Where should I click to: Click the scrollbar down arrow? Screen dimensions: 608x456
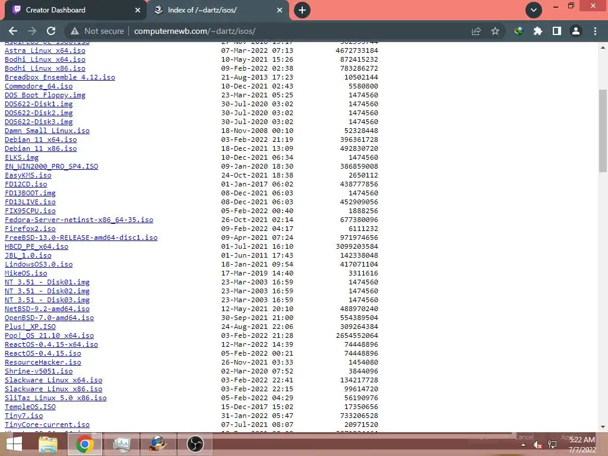(x=603, y=427)
